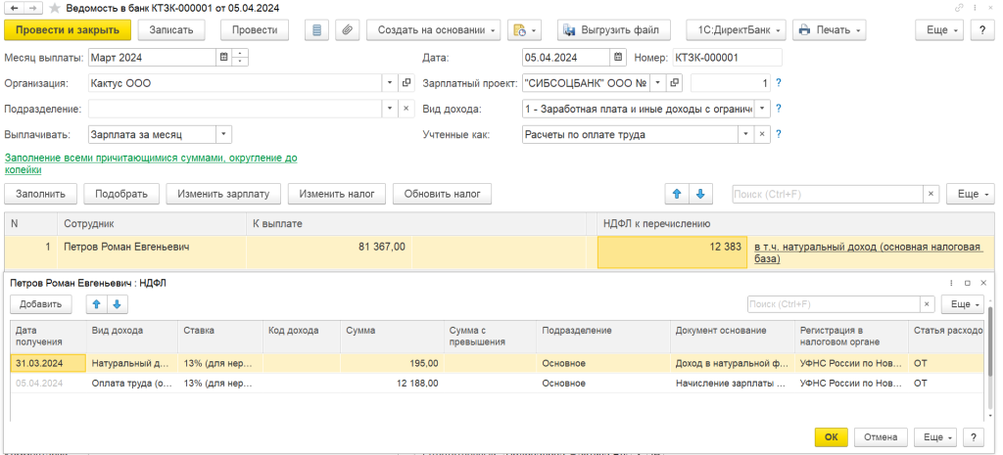Viewport: 1003px width, 455px height.
Task: Open document movements report icon
Action: coord(316,30)
